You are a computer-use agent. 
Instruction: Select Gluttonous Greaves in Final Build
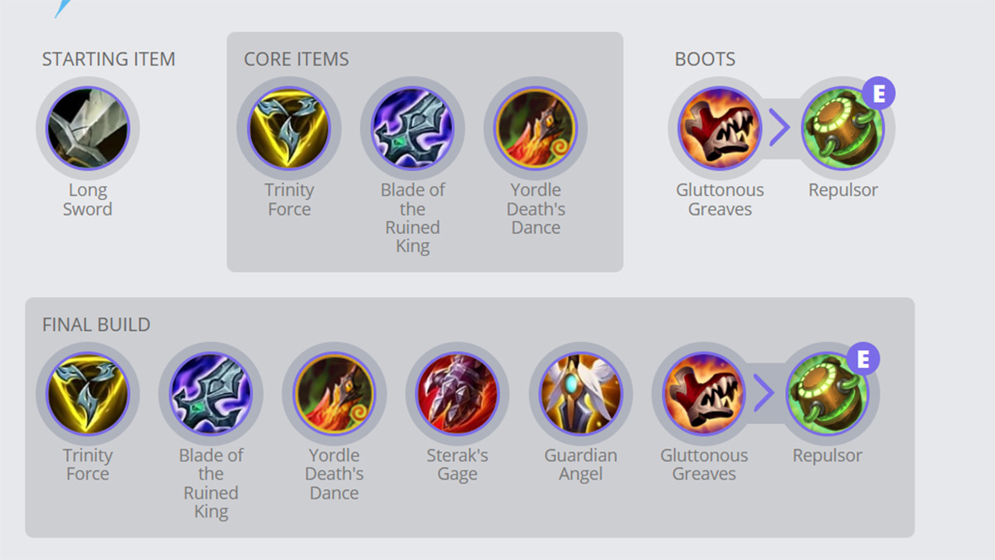704,394
